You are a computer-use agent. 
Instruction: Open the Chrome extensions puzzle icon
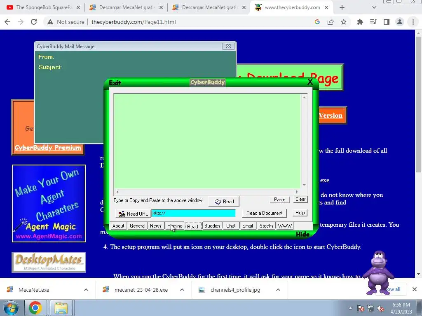point(360,22)
